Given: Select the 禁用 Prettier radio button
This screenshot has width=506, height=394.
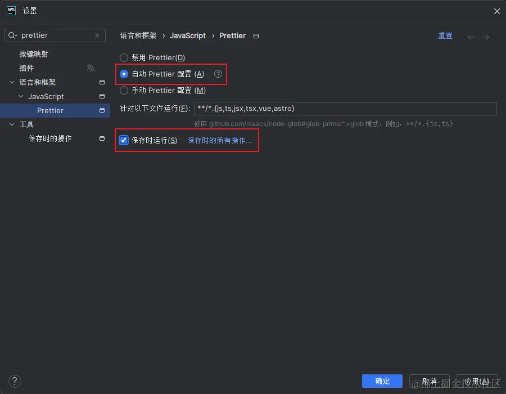Looking at the screenshot, I should click(124, 58).
